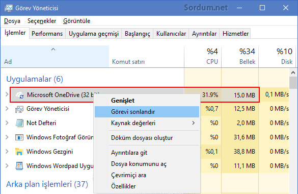Viewport: 298px width, 194px height.
Task: Maximize the Görev Yöneticisi window
Action: [262, 8]
